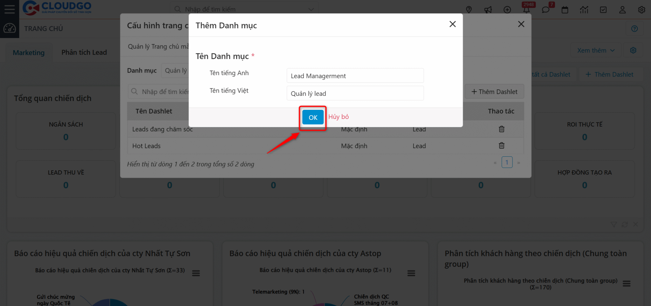Open the Danh mục dropdown in config dialog

pos(175,70)
